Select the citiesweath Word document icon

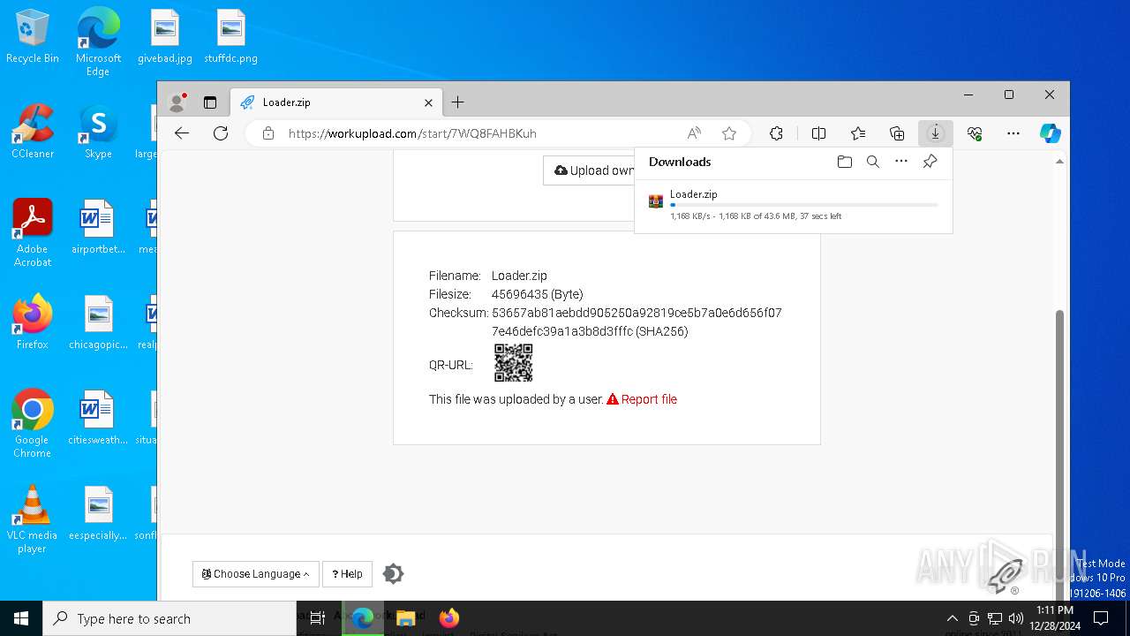98,418
